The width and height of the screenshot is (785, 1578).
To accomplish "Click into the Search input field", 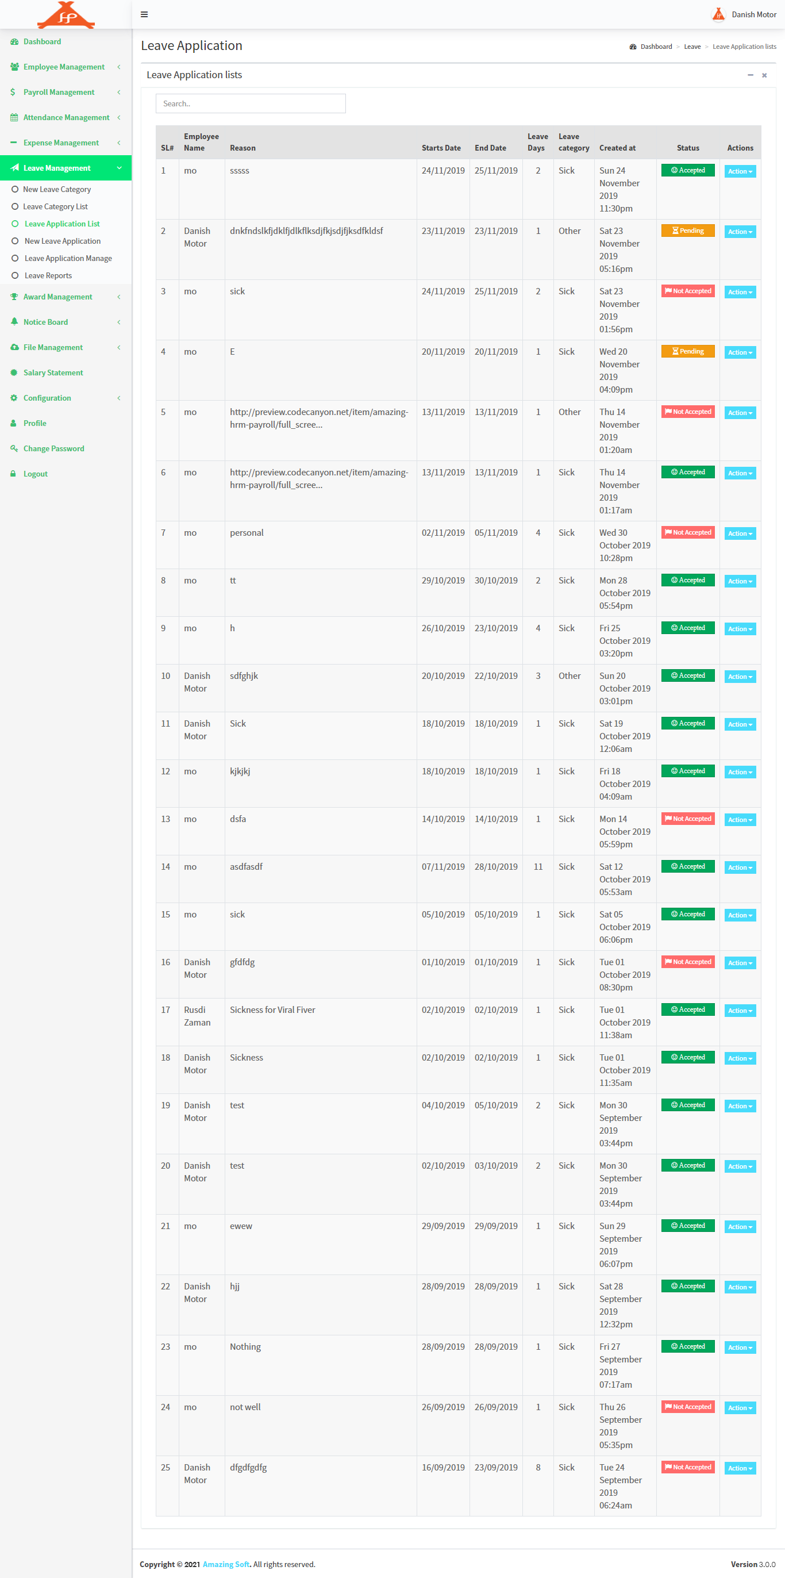I will (x=251, y=103).
